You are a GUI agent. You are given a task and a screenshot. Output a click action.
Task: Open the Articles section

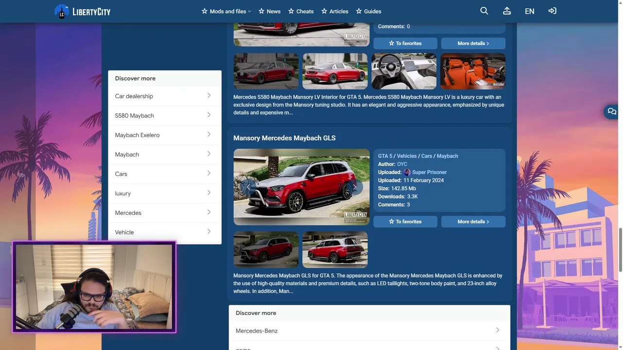click(x=335, y=11)
